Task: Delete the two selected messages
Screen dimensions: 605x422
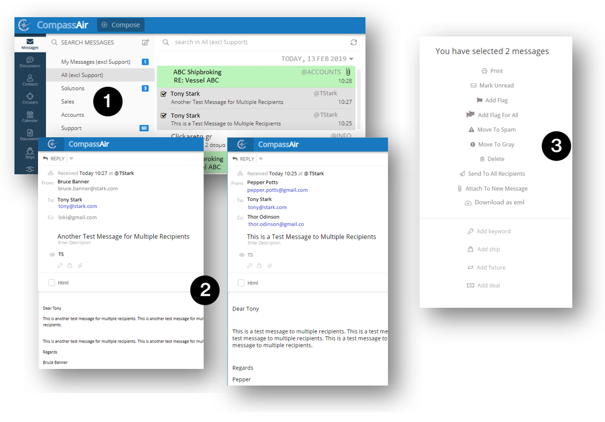Action: coord(492,159)
